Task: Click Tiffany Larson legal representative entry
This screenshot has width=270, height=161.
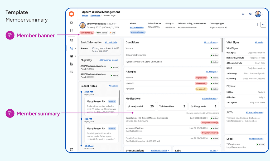Action: pyautogui.click(x=246, y=146)
